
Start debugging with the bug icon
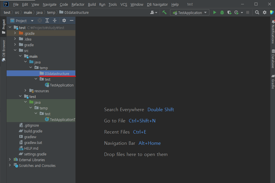(x=222, y=12)
